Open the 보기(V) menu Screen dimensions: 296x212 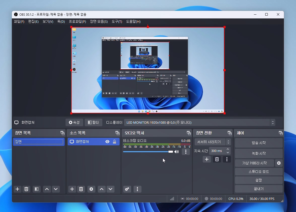pos(48,21)
